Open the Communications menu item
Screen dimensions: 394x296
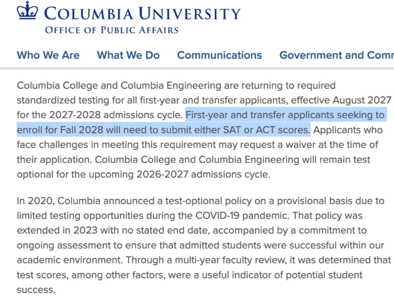pos(219,55)
